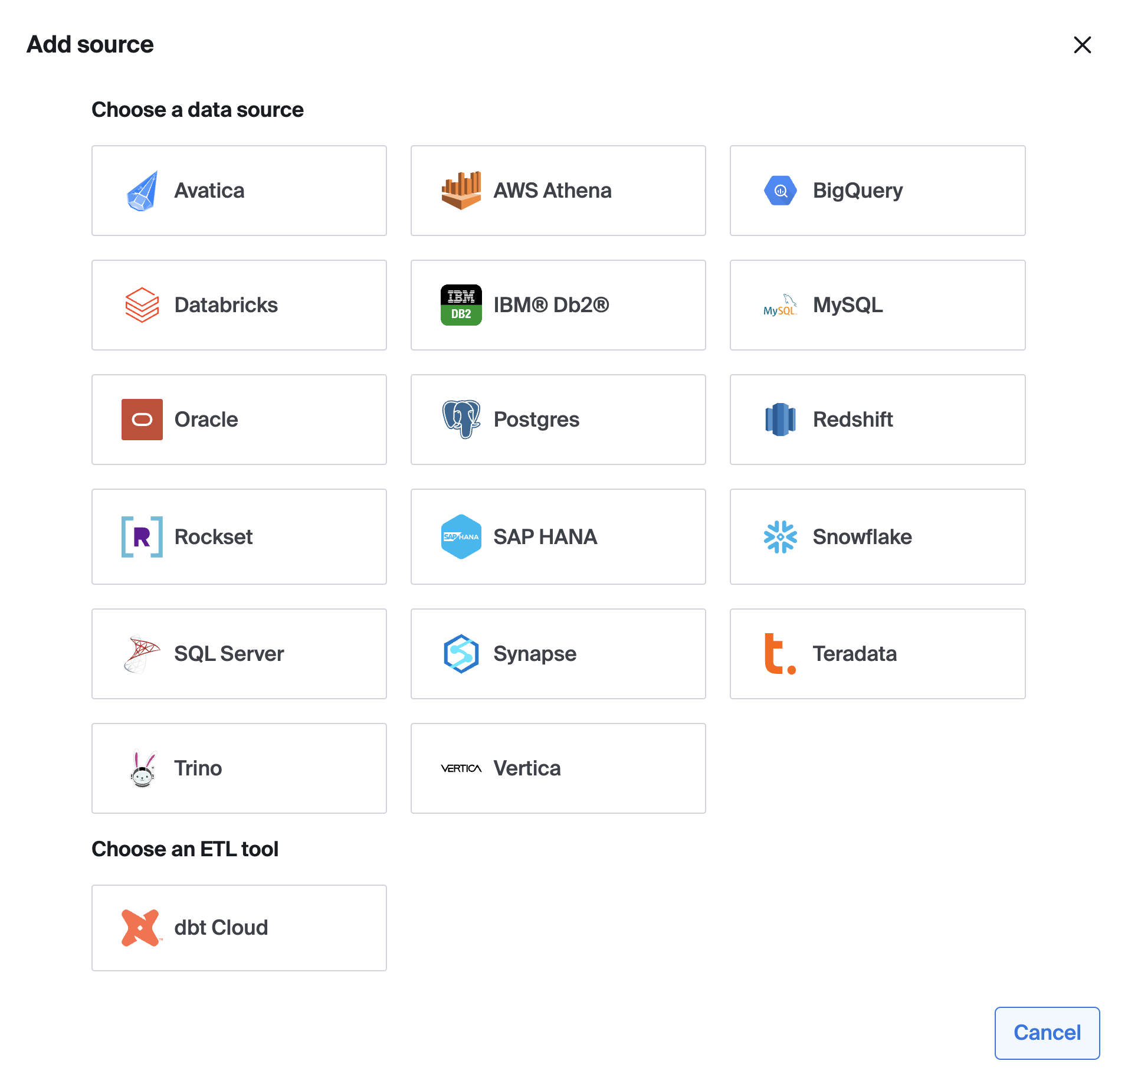Click the Databricks stacked layers icon
Image resolution: width=1128 pixels, height=1087 pixels.
click(x=142, y=305)
